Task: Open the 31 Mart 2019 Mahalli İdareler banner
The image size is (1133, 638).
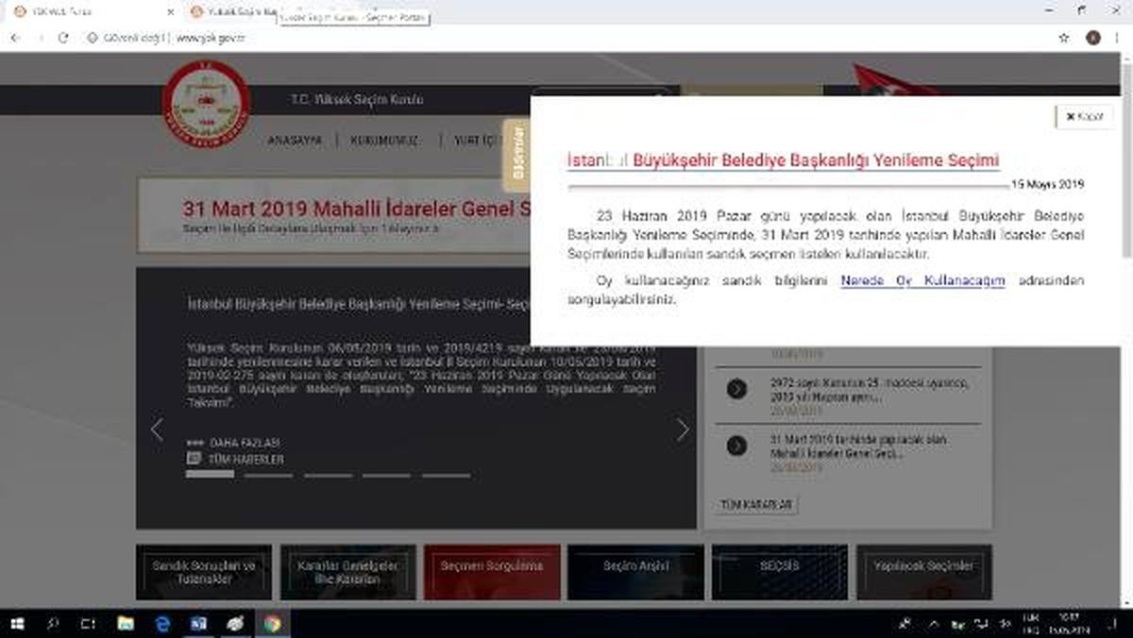Action: (x=334, y=216)
